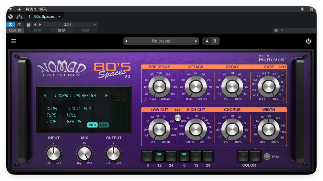
Task: Show the WAVE display tab
Action: click(x=104, y=125)
